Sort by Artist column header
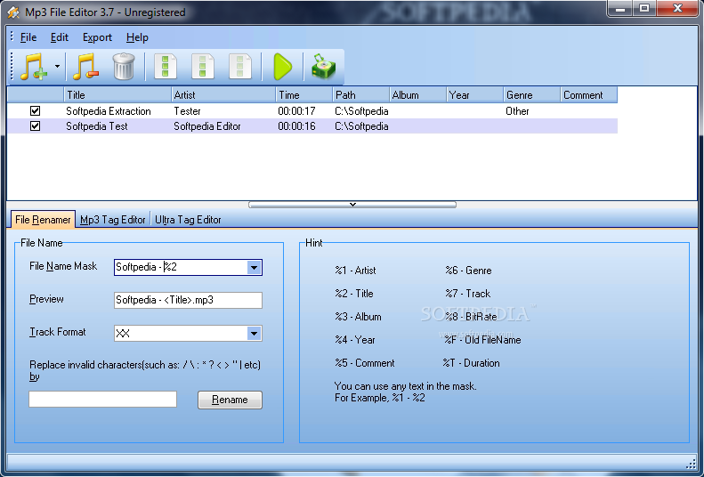The image size is (704, 477). coord(223,95)
